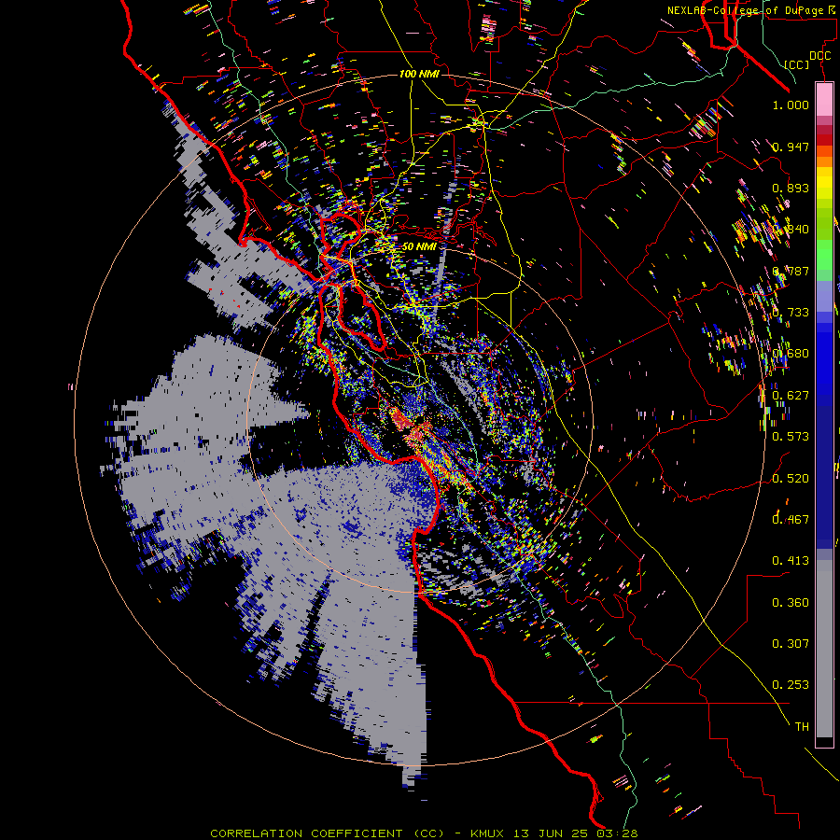
Task: Pick the black segment at the color bar bottom
Action: (824, 741)
